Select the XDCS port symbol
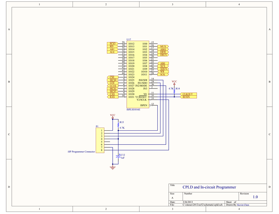The width and height of the screenshot is (279, 214). click(x=163, y=69)
